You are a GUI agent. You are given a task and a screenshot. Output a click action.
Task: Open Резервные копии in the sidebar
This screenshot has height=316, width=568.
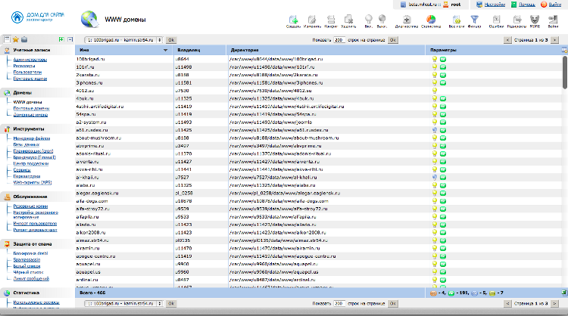[x=30, y=206]
